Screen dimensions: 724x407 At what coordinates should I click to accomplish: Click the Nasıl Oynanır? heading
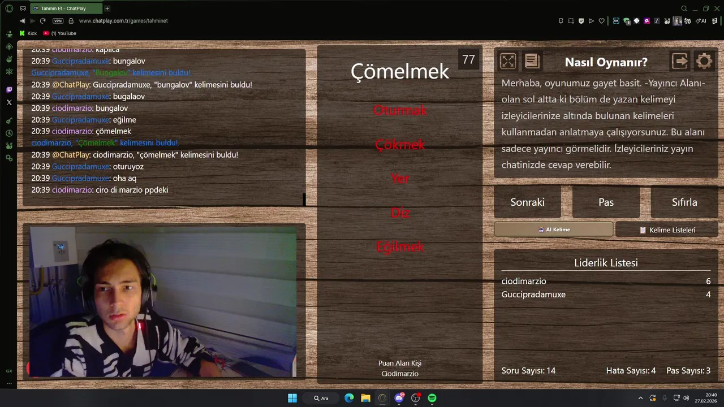pos(606,62)
